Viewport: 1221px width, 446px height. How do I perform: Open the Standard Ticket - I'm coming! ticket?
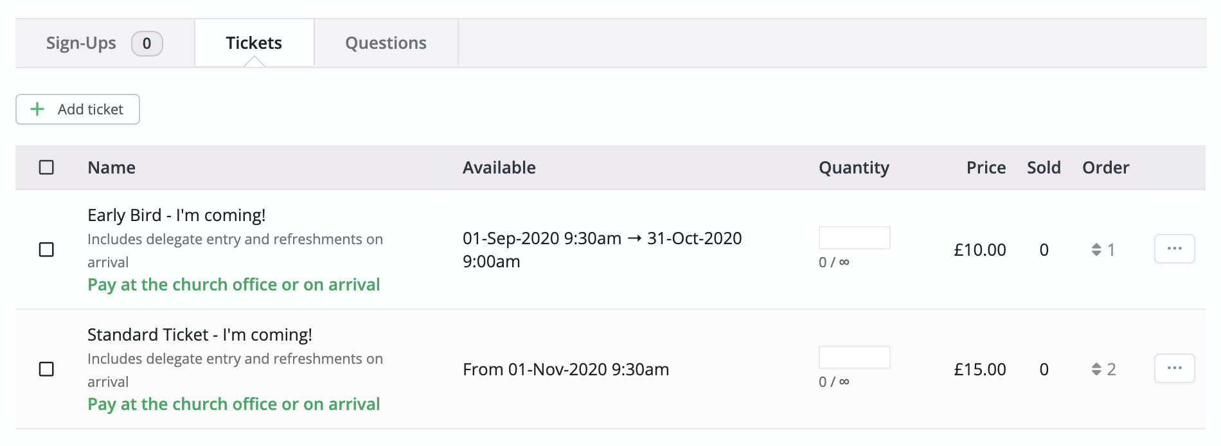click(199, 335)
